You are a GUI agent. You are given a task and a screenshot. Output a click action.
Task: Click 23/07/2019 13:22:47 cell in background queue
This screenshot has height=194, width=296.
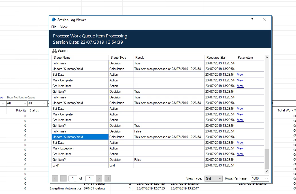click(x=185, y=188)
